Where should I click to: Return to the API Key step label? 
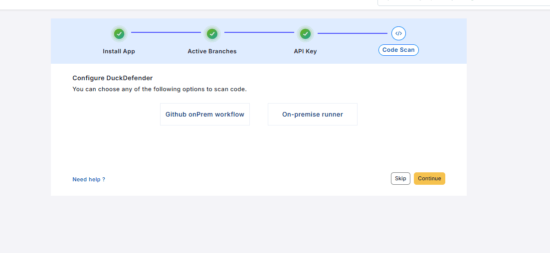[x=305, y=51]
